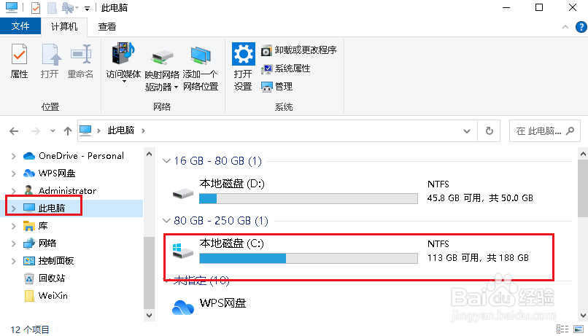
Task: Open 系统属性 system properties
Action: point(286,69)
